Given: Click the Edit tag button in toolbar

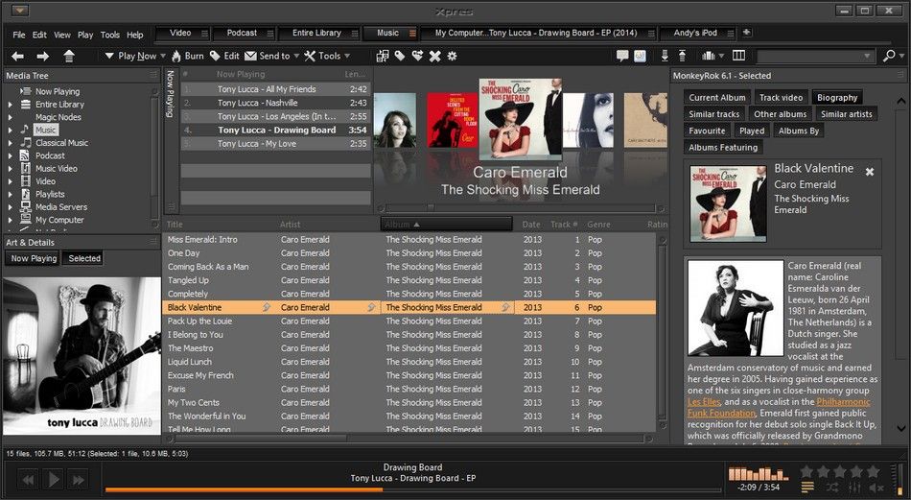Looking at the screenshot, I should coord(224,56).
